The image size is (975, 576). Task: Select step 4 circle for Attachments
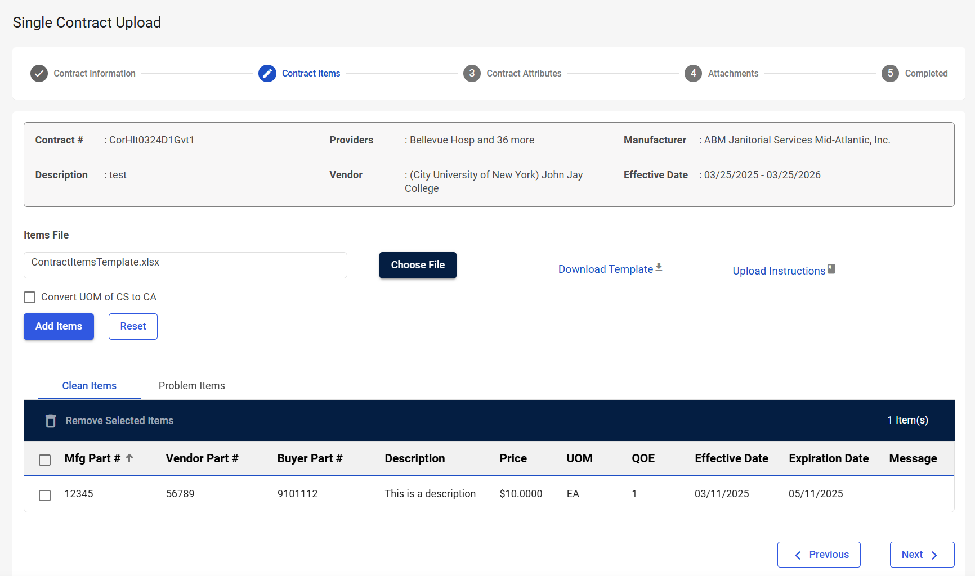coord(693,74)
